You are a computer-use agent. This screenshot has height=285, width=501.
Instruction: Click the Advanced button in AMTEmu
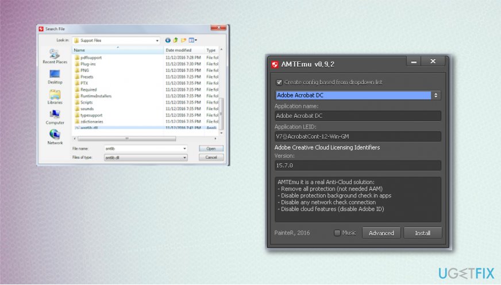tap(381, 233)
